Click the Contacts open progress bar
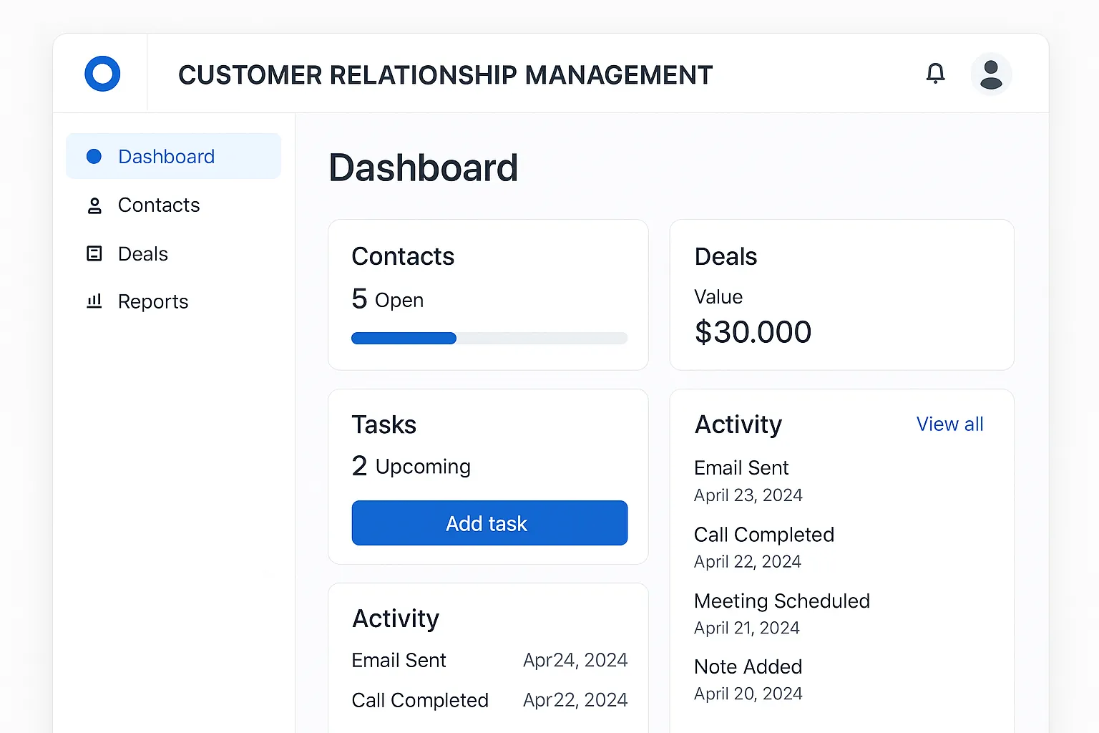1099x733 pixels. click(x=489, y=338)
